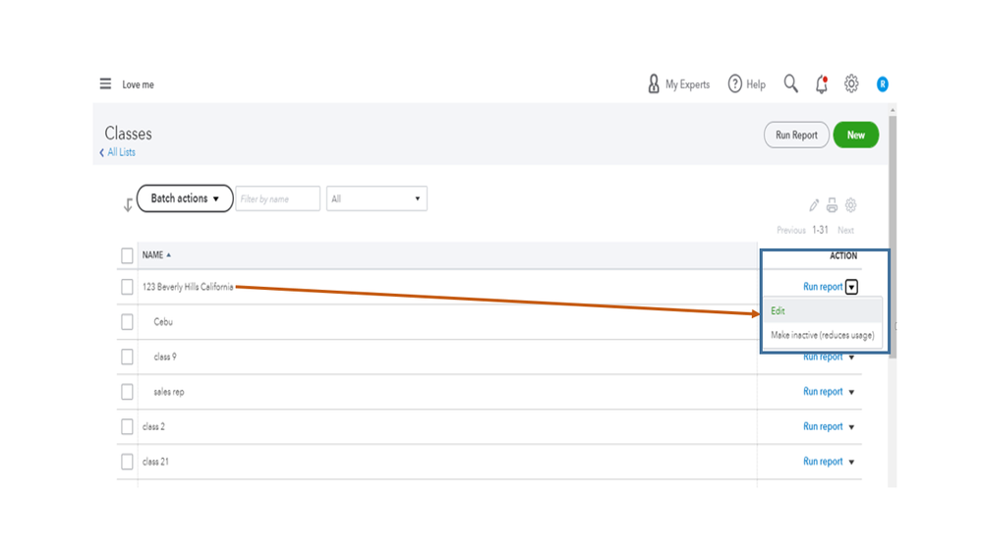
Task: Click the pencil edit icon above table
Action: pos(814,205)
